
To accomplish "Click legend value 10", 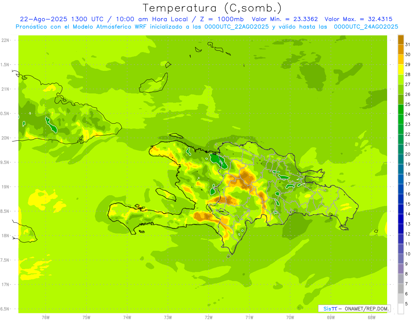I will pyautogui.click(x=408, y=254).
